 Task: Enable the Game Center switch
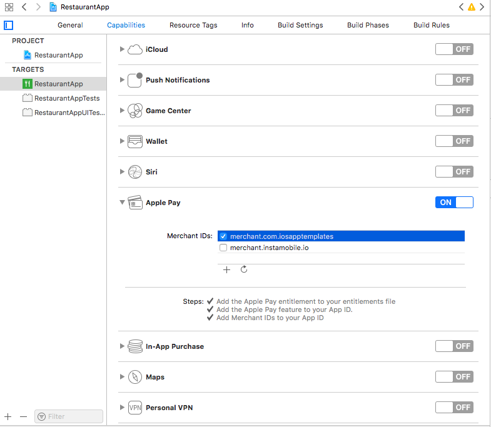tap(454, 111)
